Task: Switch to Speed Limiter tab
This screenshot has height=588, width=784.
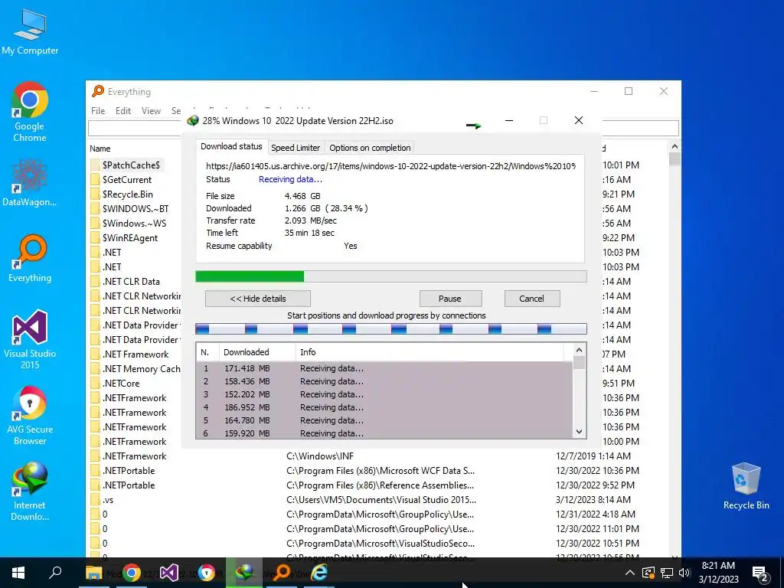Action: pyautogui.click(x=296, y=148)
